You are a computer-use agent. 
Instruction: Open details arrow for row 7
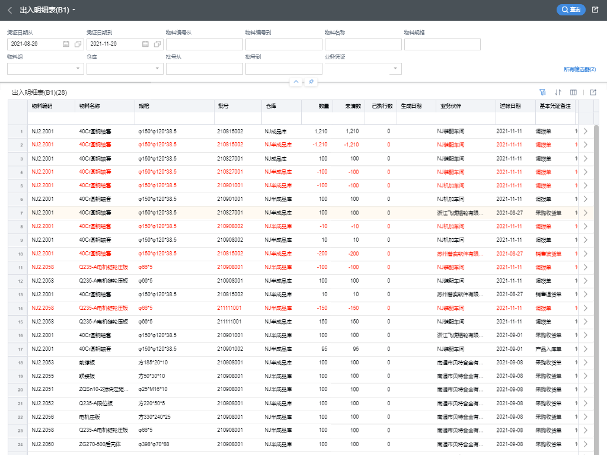coord(585,213)
